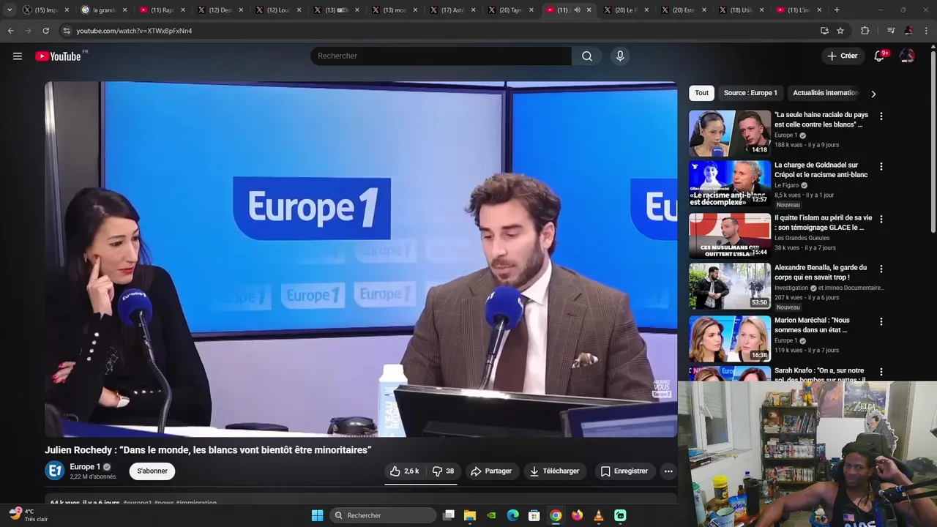Select the Tout filter chip
Image resolution: width=937 pixels, height=527 pixels.
(x=701, y=93)
